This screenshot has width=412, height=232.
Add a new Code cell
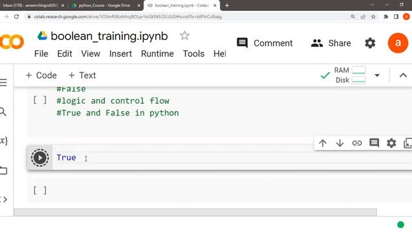(41, 75)
